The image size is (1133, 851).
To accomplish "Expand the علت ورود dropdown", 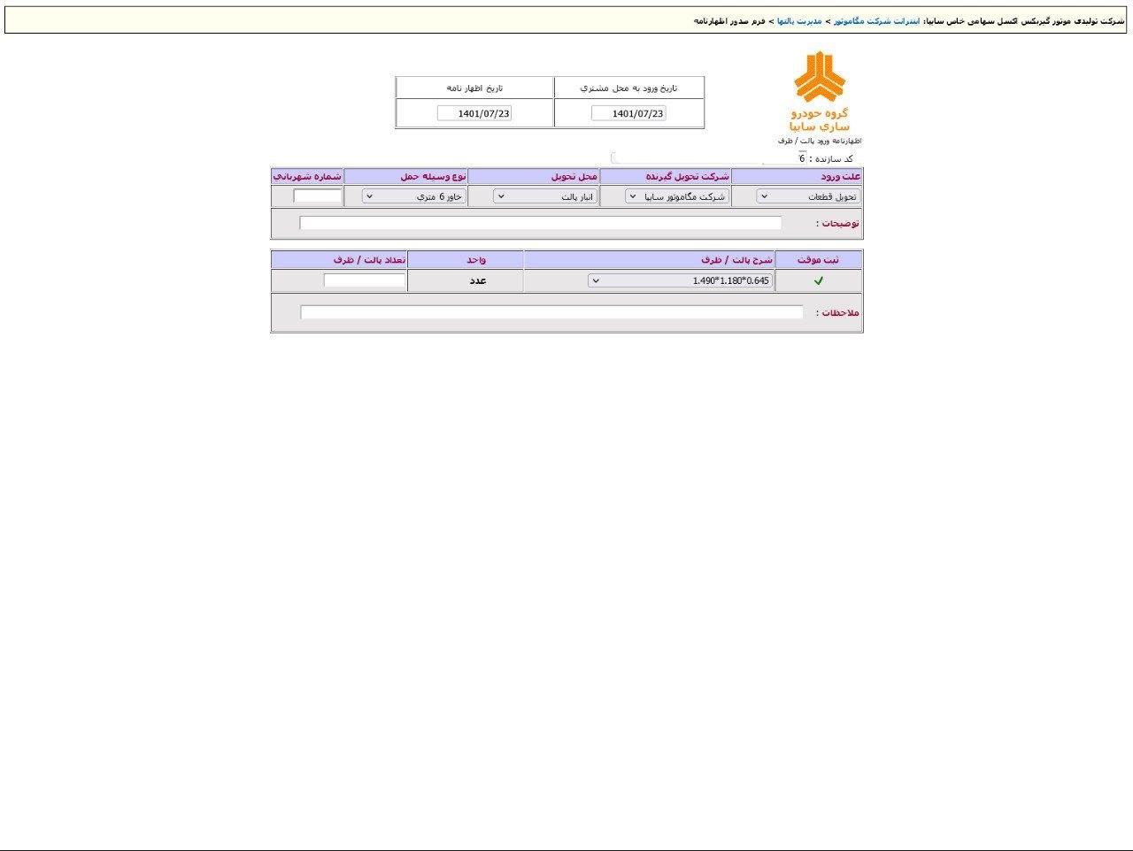I will pos(807,197).
